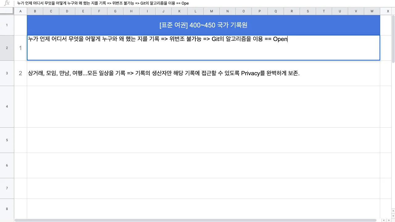Click inside the formula bar text
This screenshot has height=222, width=395.
pyautogui.click(x=103, y=3)
